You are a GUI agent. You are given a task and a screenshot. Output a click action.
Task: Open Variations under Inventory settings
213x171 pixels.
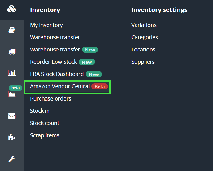pyautogui.click(x=144, y=25)
